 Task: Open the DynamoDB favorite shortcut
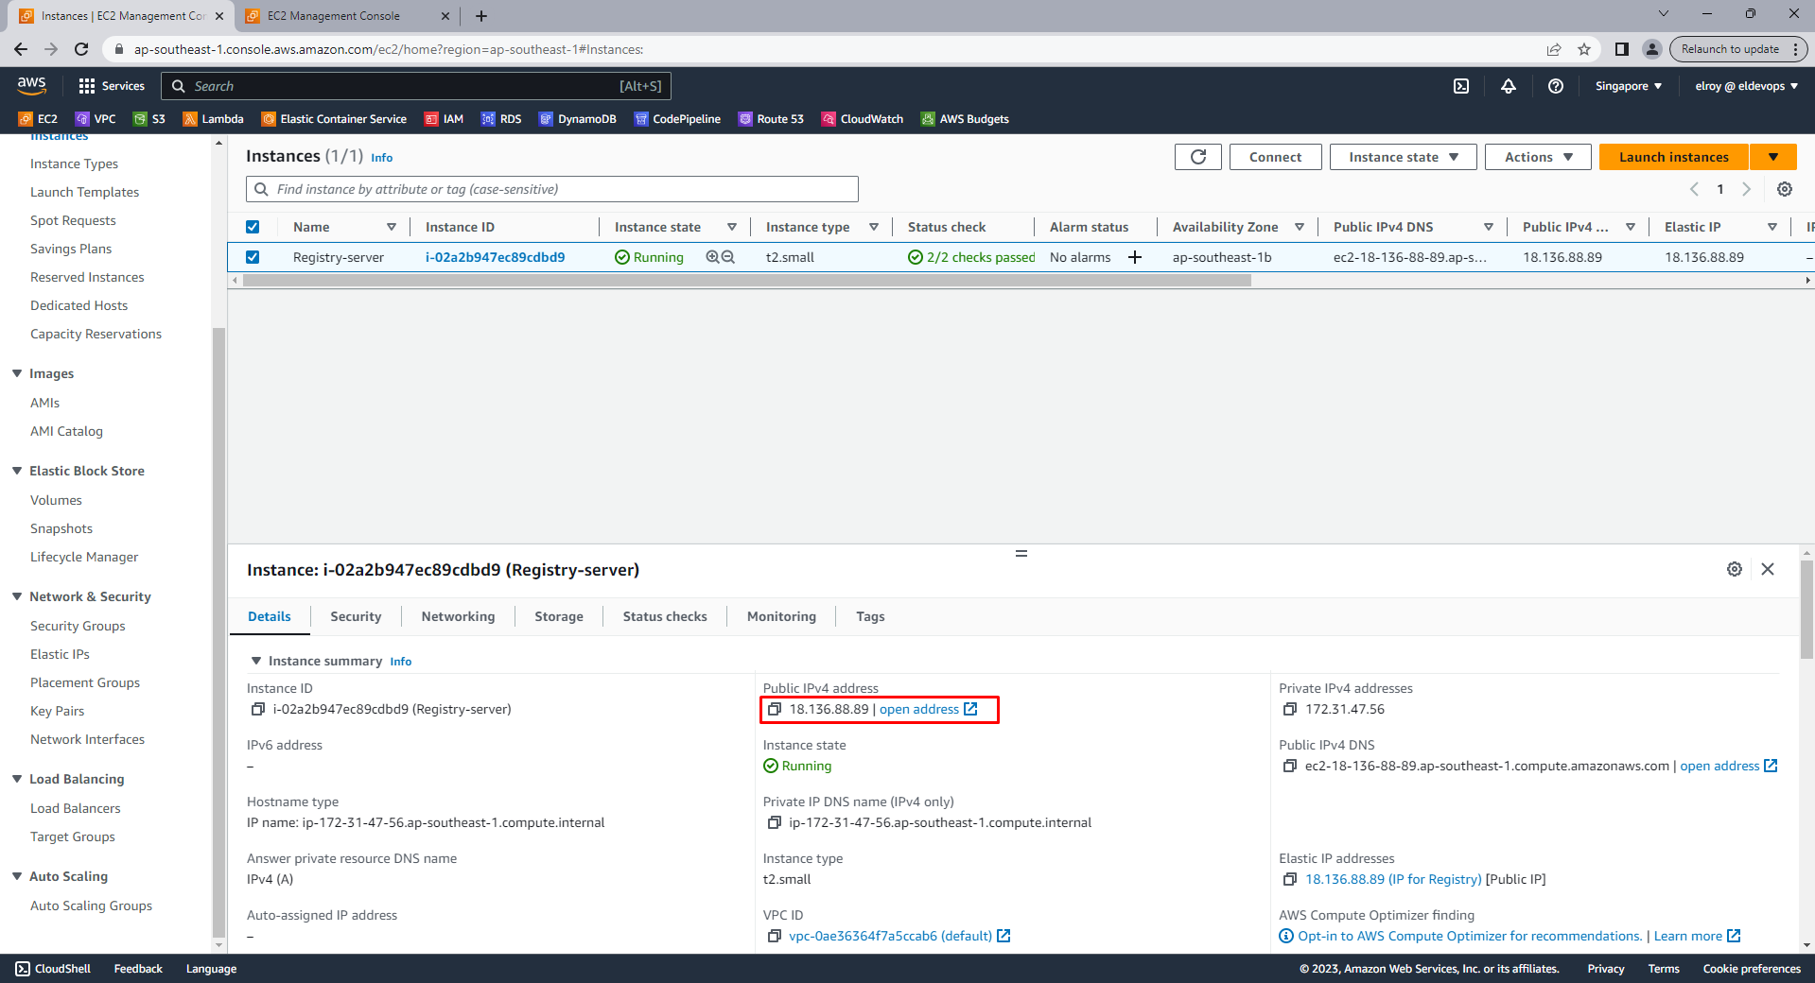pyautogui.click(x=578, y=119)
